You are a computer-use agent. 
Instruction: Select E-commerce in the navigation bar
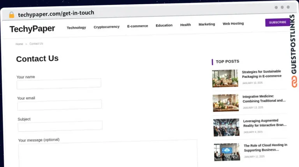137,26
